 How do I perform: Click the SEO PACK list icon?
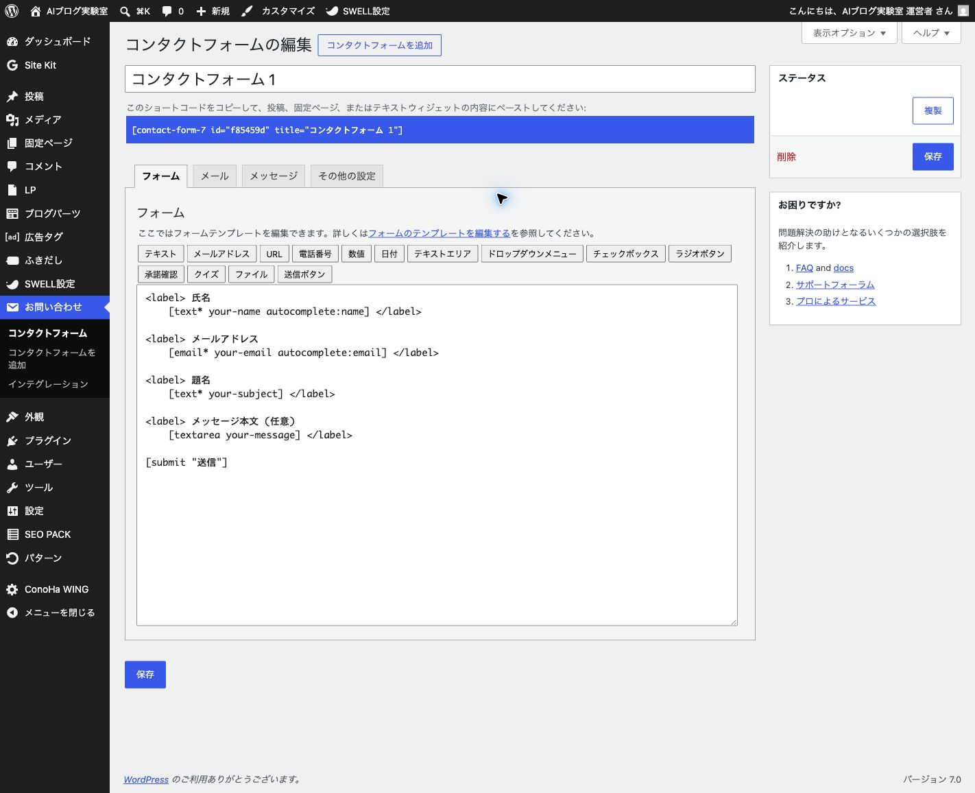(12, 534)
